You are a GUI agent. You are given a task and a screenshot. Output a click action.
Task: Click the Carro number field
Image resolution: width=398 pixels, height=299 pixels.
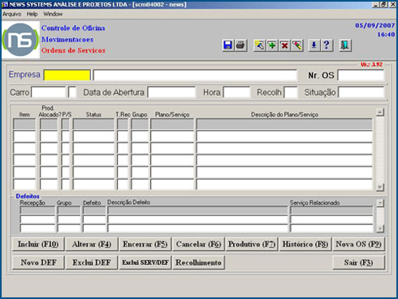point(49,93)
